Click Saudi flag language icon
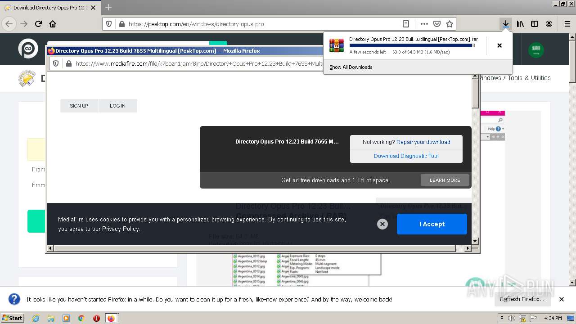Screen dimensions: 576x324 tap(536, 50)
